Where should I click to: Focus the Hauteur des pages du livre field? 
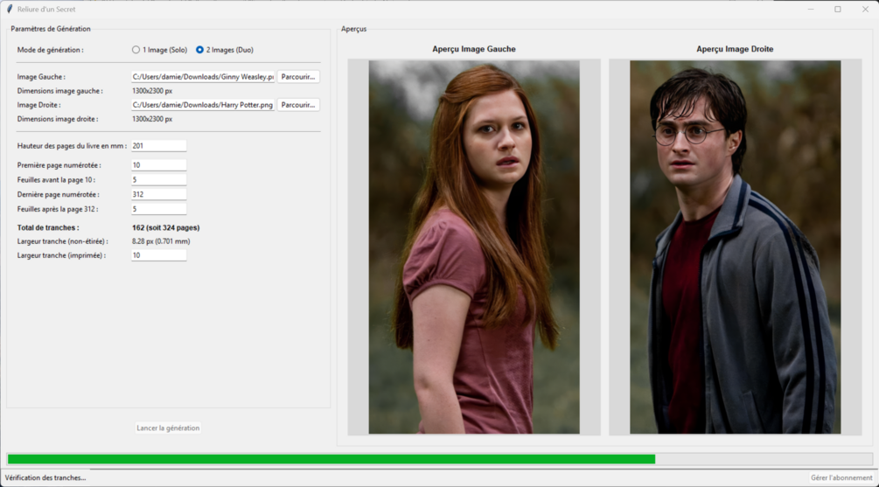pos(158,146)
